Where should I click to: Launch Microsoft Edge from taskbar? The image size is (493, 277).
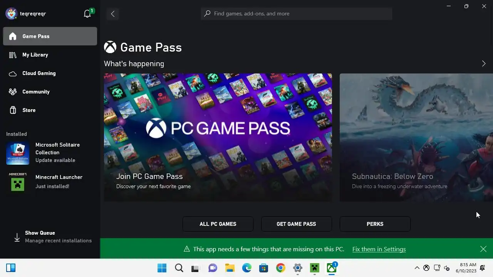pos(247,268)
